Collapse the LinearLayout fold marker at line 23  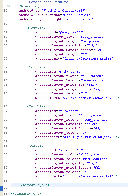[x=9, y=6]
